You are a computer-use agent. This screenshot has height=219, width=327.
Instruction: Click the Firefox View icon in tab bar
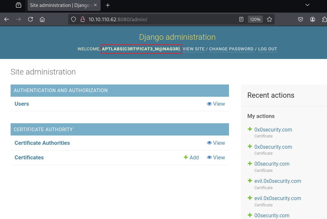[x=19, y=5]
